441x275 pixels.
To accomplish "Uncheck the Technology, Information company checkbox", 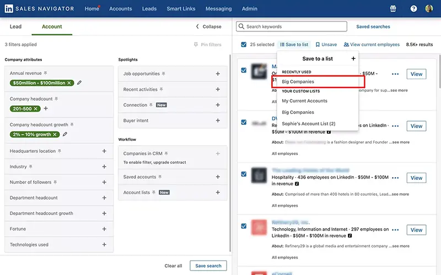I will (244, 226).
